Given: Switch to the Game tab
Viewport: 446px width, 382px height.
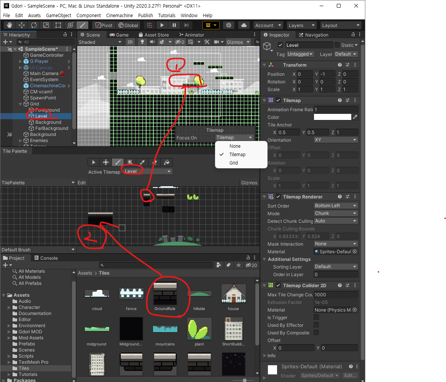Looking at the screenshot, I should pyautogui.click(x=119, y=35).
